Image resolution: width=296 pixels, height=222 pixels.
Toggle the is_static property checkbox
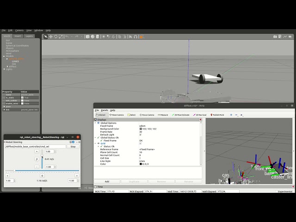pos(22,98)
